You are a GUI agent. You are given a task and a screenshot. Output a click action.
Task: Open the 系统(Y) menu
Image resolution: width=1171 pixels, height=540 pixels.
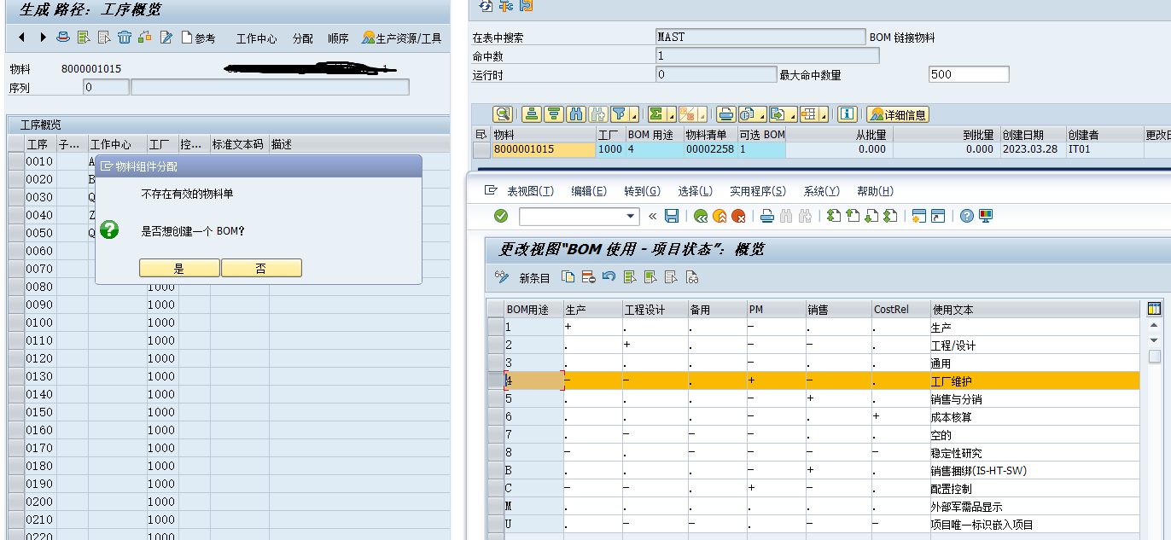[x=821, y=191]
